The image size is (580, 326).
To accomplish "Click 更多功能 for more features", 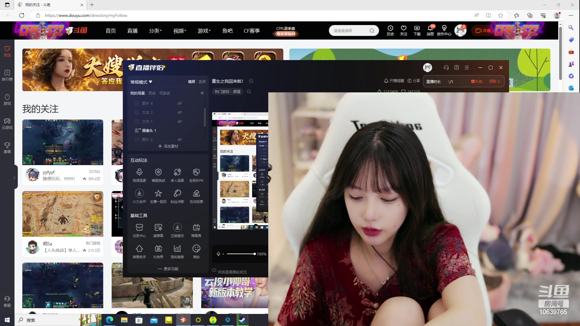I will pyautogui.click(x=168, y=269).
